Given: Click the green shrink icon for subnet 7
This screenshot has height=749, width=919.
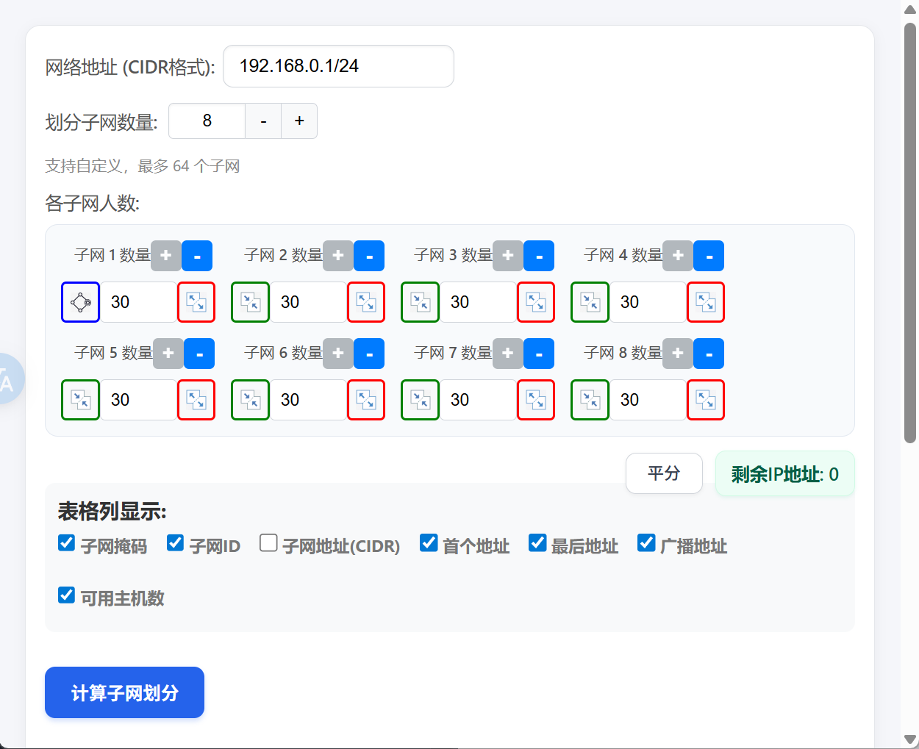Looking at the screenshot, I should [x=420, y=400].
